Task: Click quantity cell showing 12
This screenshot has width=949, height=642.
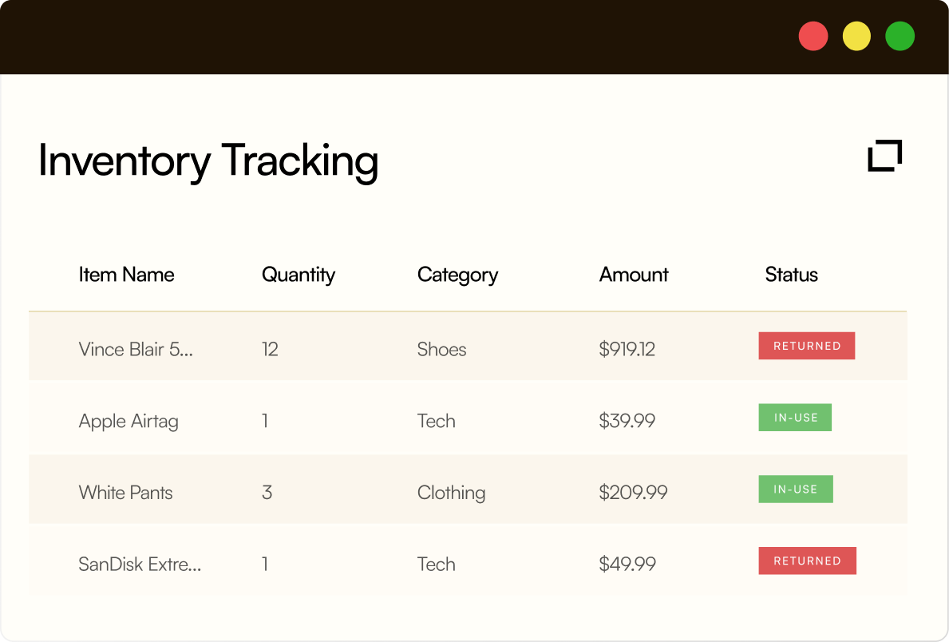Action: [270, 349]
